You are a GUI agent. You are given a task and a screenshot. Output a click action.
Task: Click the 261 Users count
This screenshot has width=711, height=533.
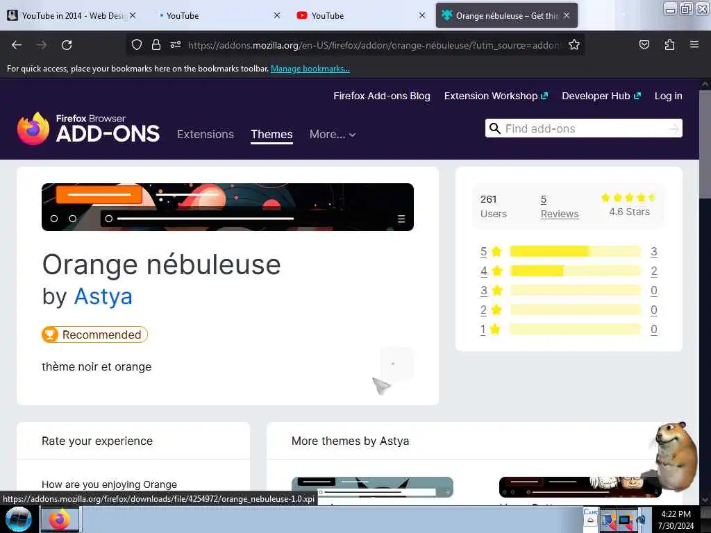pyautogui.click(x=494, y=206)
